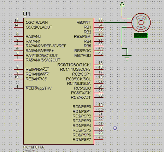Image resolution: width=164 pixels, height=152 pixels.
Task: Click the OSC2/CLKOUT pin label
Action: [39, 27]
